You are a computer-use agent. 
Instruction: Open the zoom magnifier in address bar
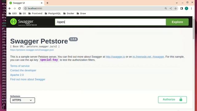[166, 8]
